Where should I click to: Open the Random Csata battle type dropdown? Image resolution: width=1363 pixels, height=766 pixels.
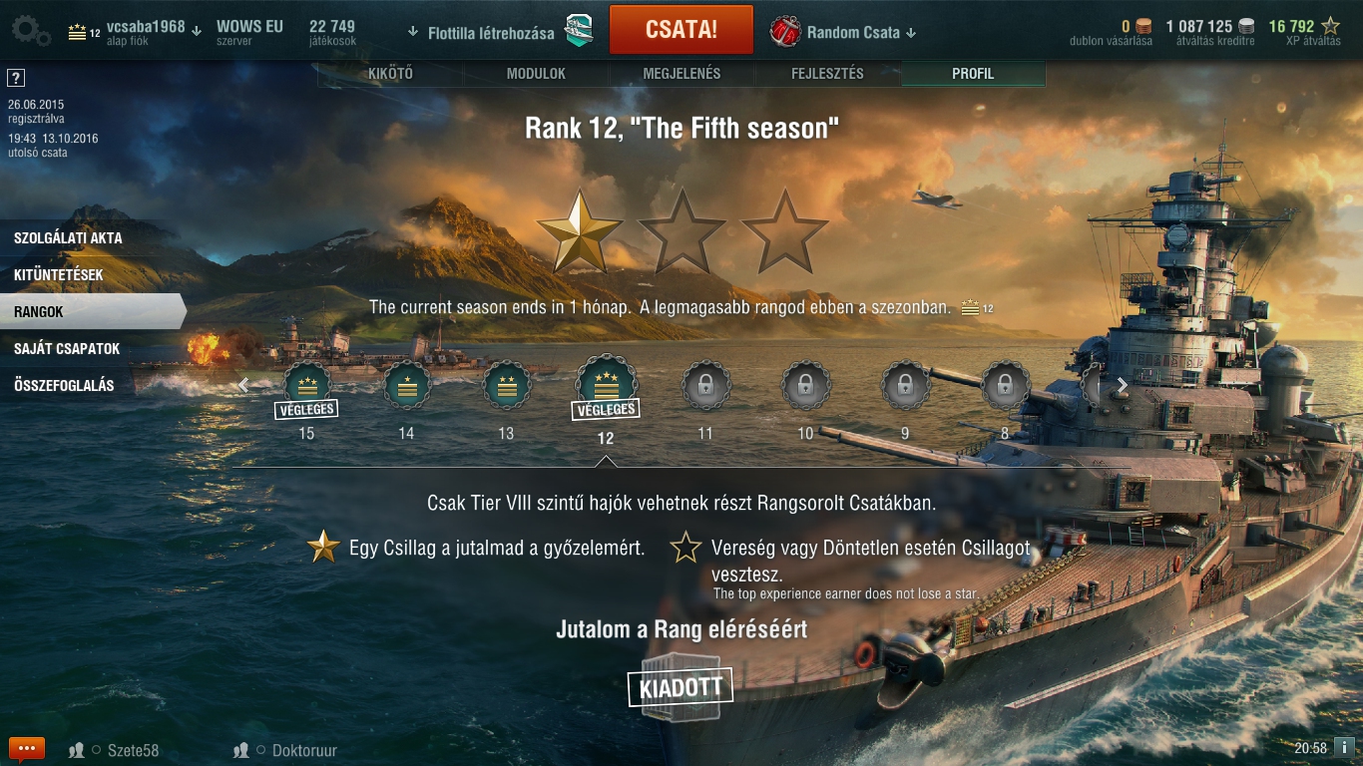click(910, 33)
